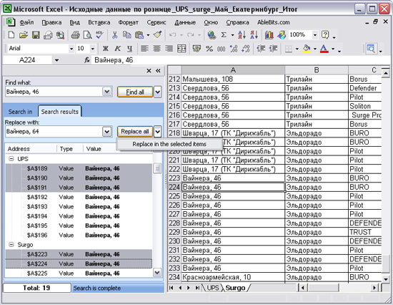Click the AutoSum sigma icon
This screenshot has width=393, height=305.
pyautogui.click(x=224, y=34)
